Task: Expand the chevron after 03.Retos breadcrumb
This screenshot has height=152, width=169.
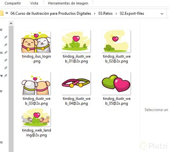Action: 116,14
